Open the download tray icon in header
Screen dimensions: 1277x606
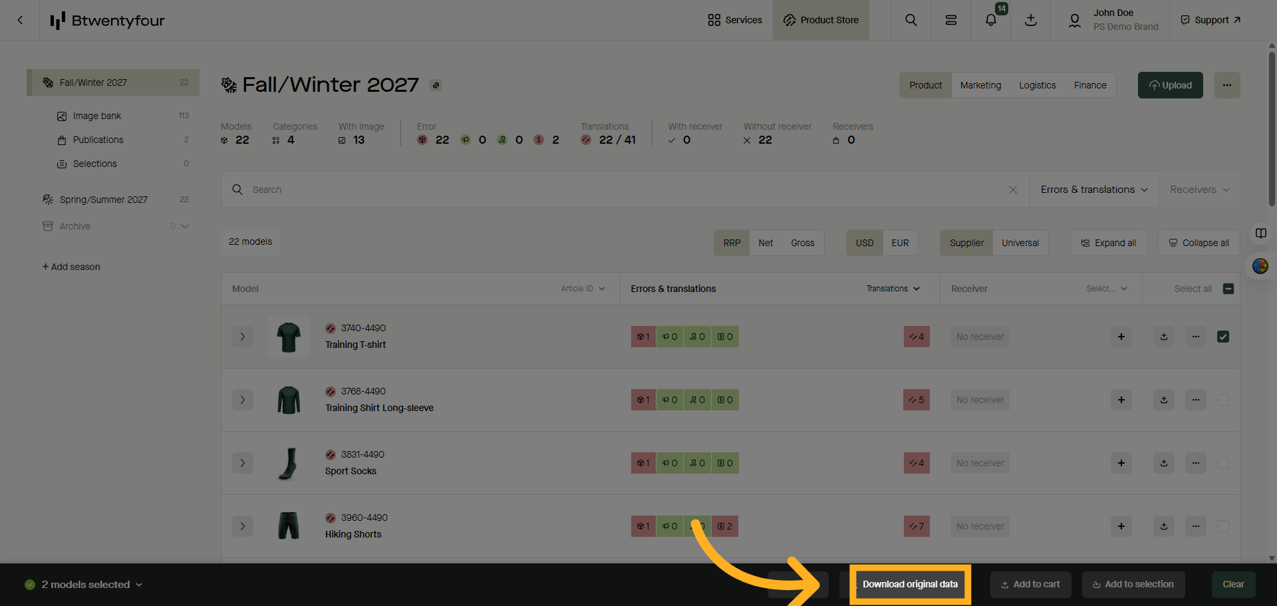coord(1030,20)
